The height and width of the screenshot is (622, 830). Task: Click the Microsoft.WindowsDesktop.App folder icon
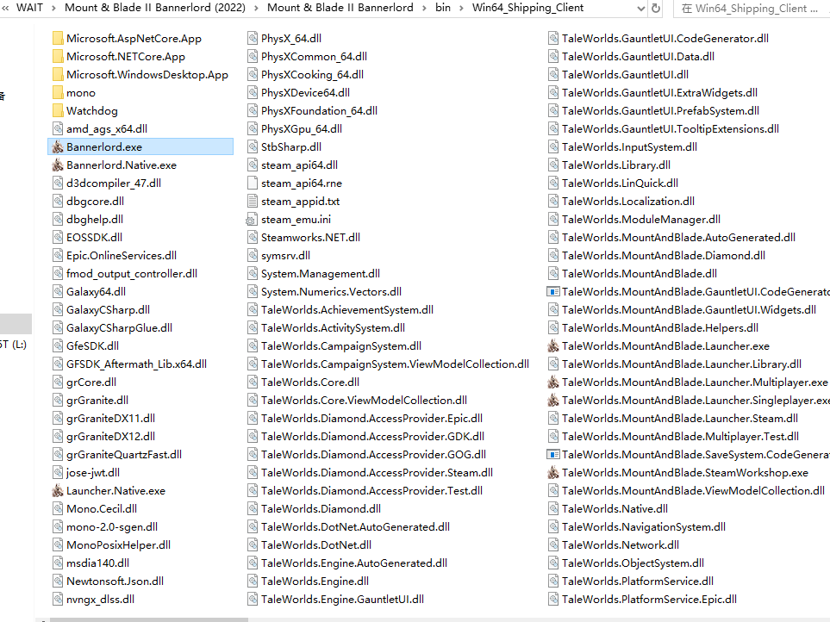tap(59, 75)
